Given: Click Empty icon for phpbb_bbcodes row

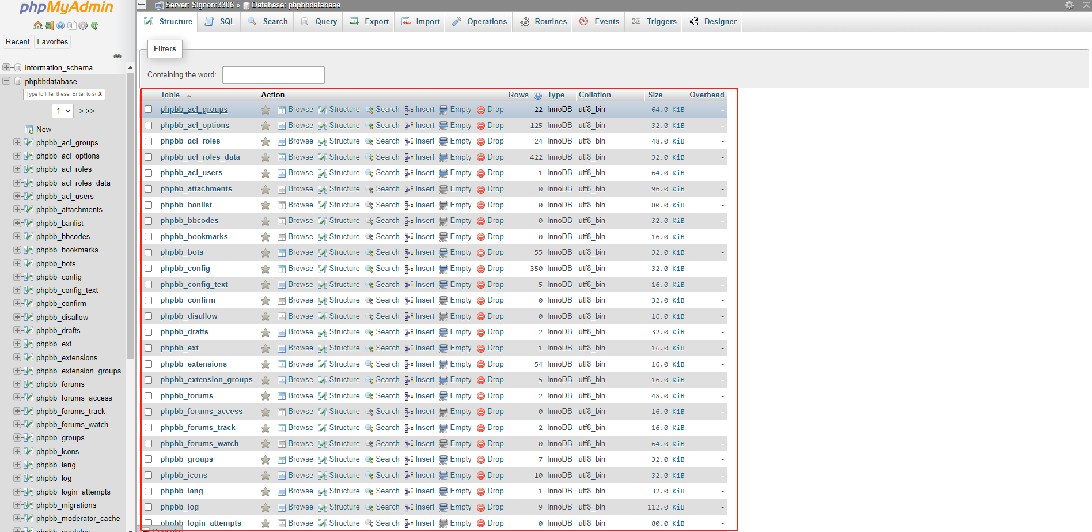Looking at the screenshot, I should coord(443,221).
